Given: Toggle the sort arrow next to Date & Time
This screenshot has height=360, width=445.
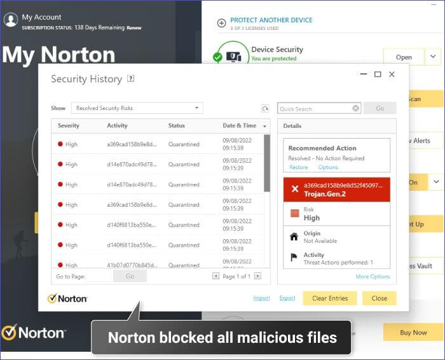Looking at the screenshot, I should [265, 127].
